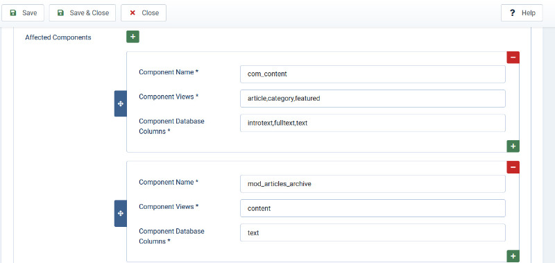Viewport: 555px width, 263px height.
Task: Add a component with the green plus beside Affected Components
Action: point(133,37)
